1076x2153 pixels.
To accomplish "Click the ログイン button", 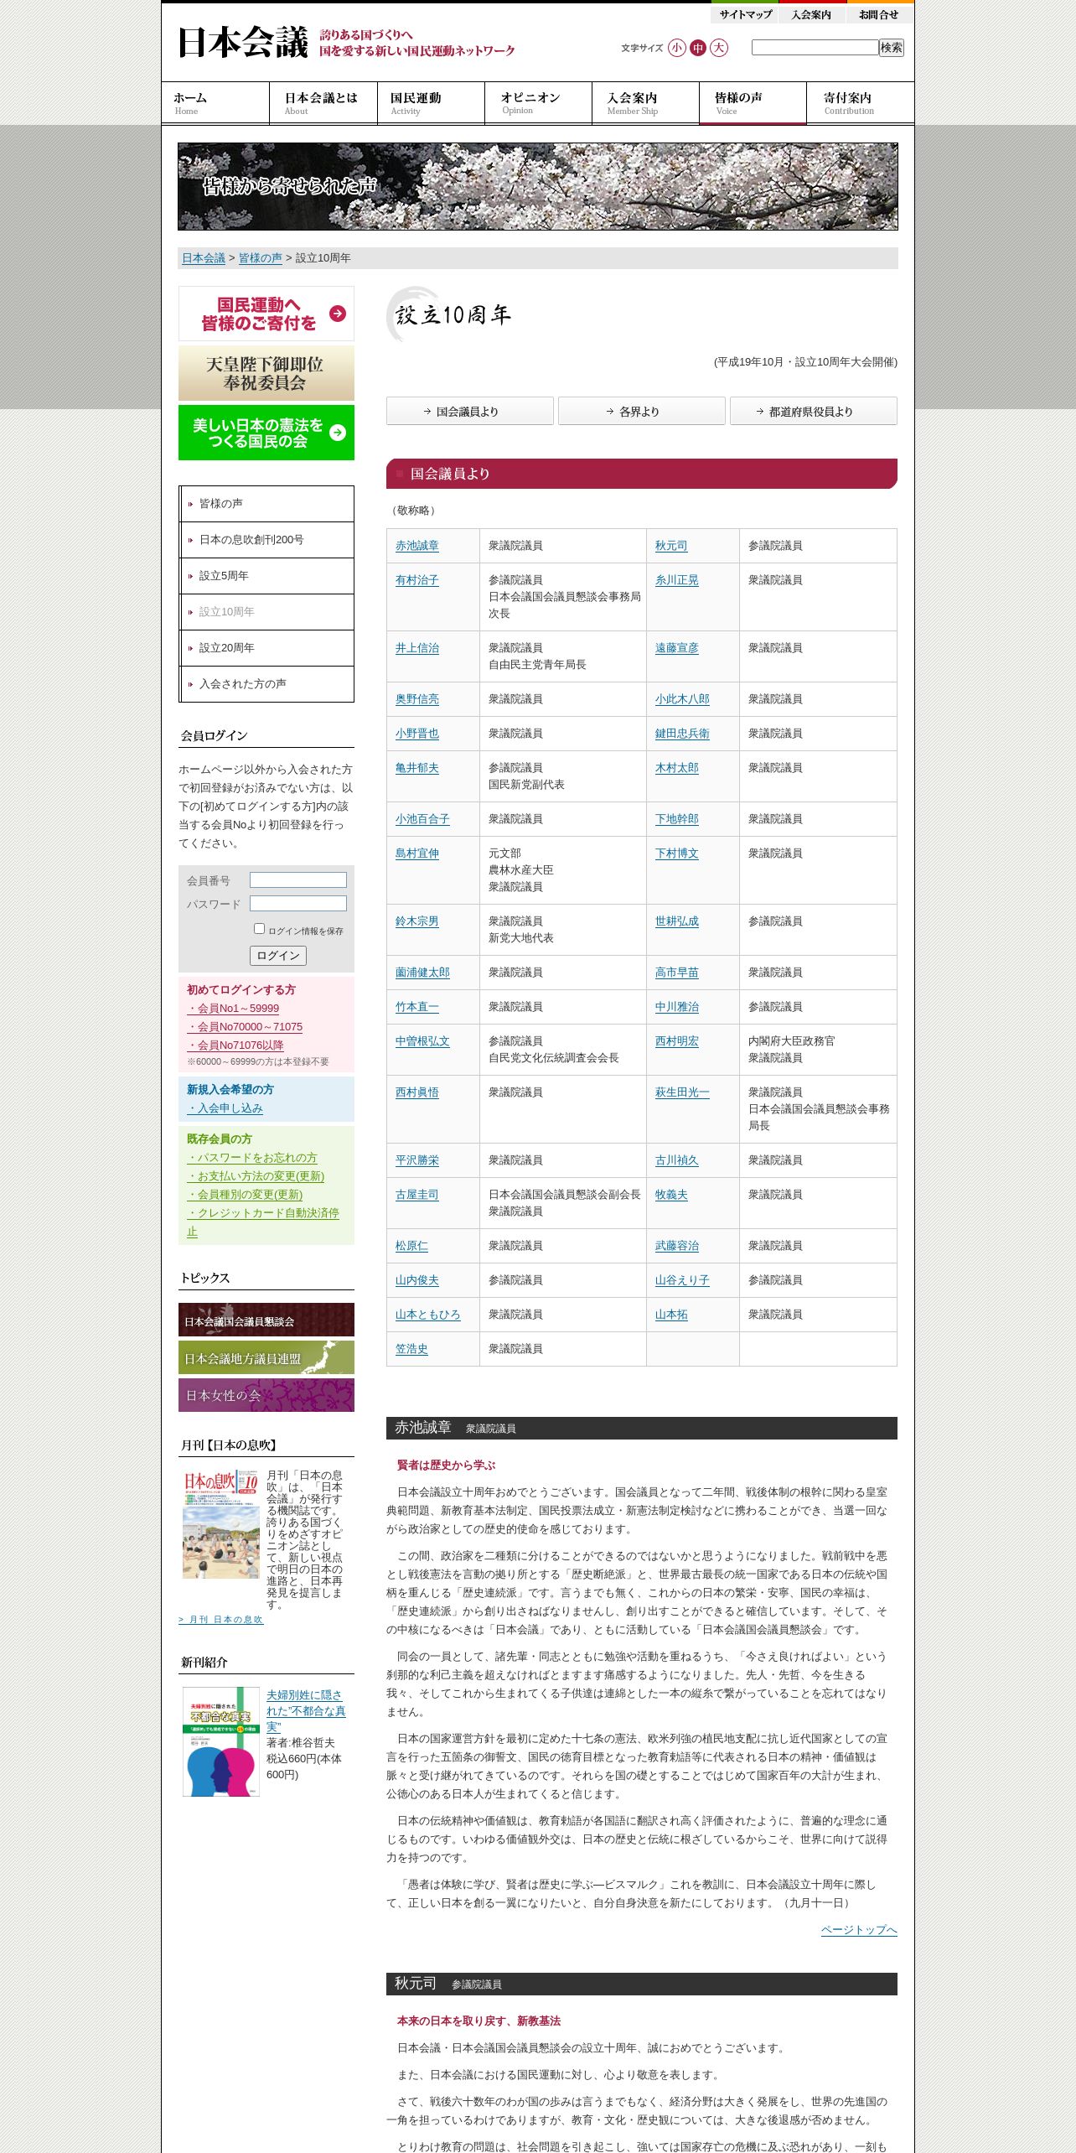I will [278, 956].
